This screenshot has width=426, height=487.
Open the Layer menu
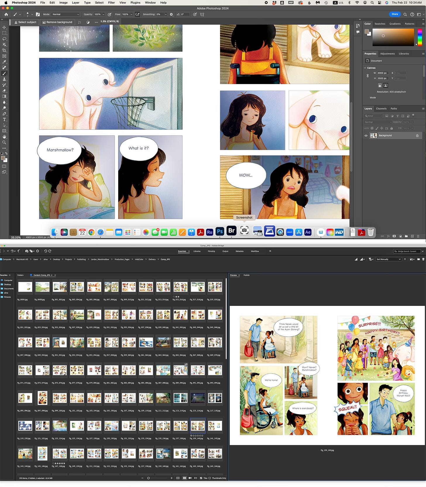click(x=75, y=3)
